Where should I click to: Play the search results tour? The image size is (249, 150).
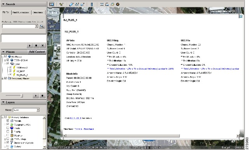(30, 46)
